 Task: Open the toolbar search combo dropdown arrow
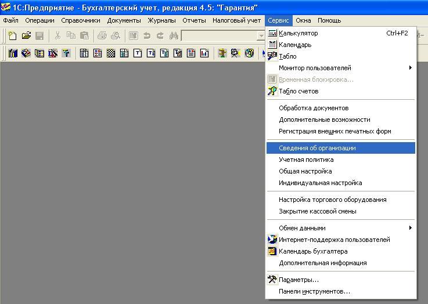(x=261, y=36)
